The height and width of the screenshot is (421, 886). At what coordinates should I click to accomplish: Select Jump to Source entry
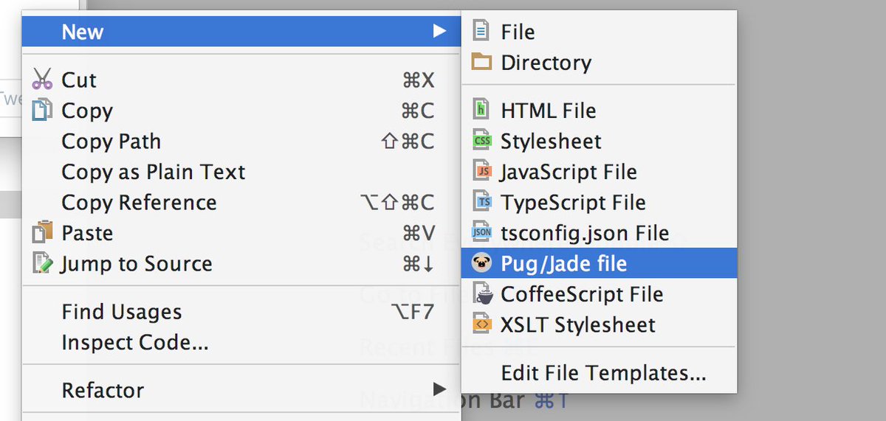(241, 264)
